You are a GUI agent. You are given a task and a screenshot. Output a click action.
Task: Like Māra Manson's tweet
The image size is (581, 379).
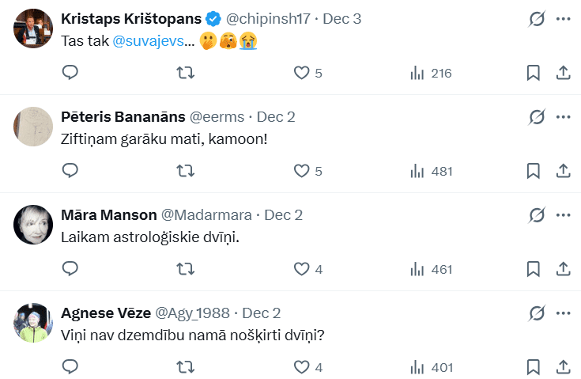[301, 269]
